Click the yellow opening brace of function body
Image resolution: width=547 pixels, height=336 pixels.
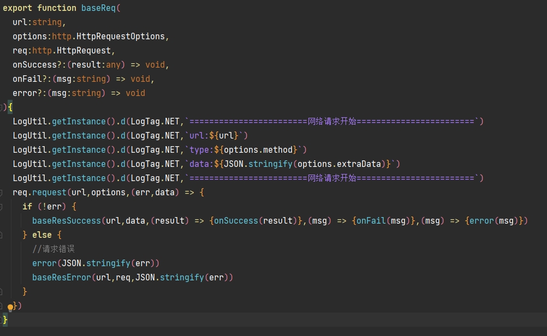click(x=10, y=107)
